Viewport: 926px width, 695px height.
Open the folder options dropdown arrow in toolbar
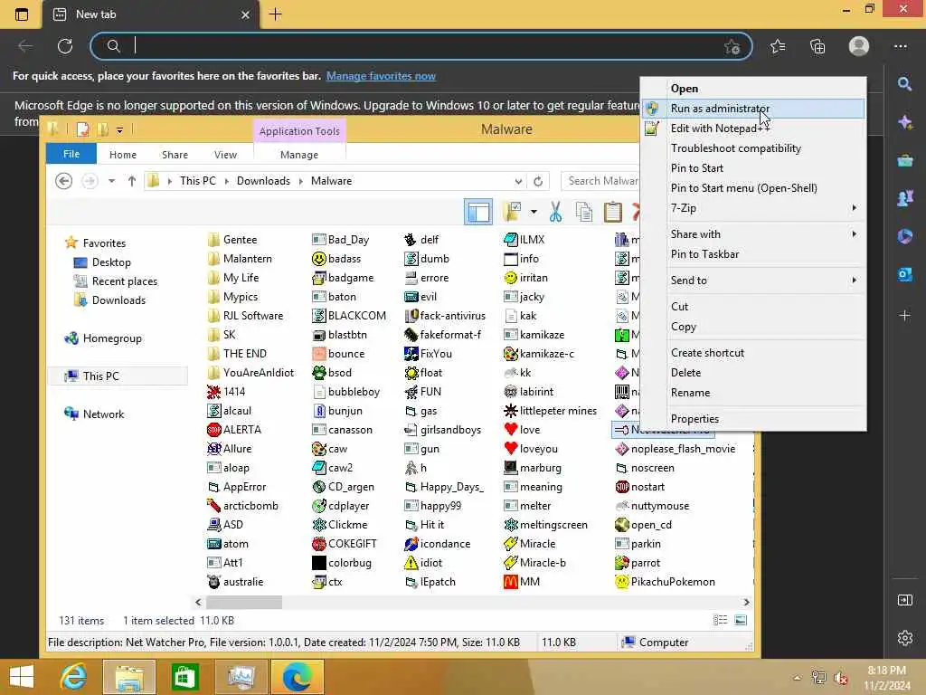[x=534, y=212]
